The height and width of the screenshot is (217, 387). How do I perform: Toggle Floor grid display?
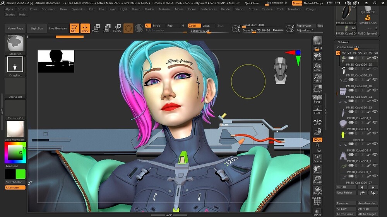(x=317, y=110)
